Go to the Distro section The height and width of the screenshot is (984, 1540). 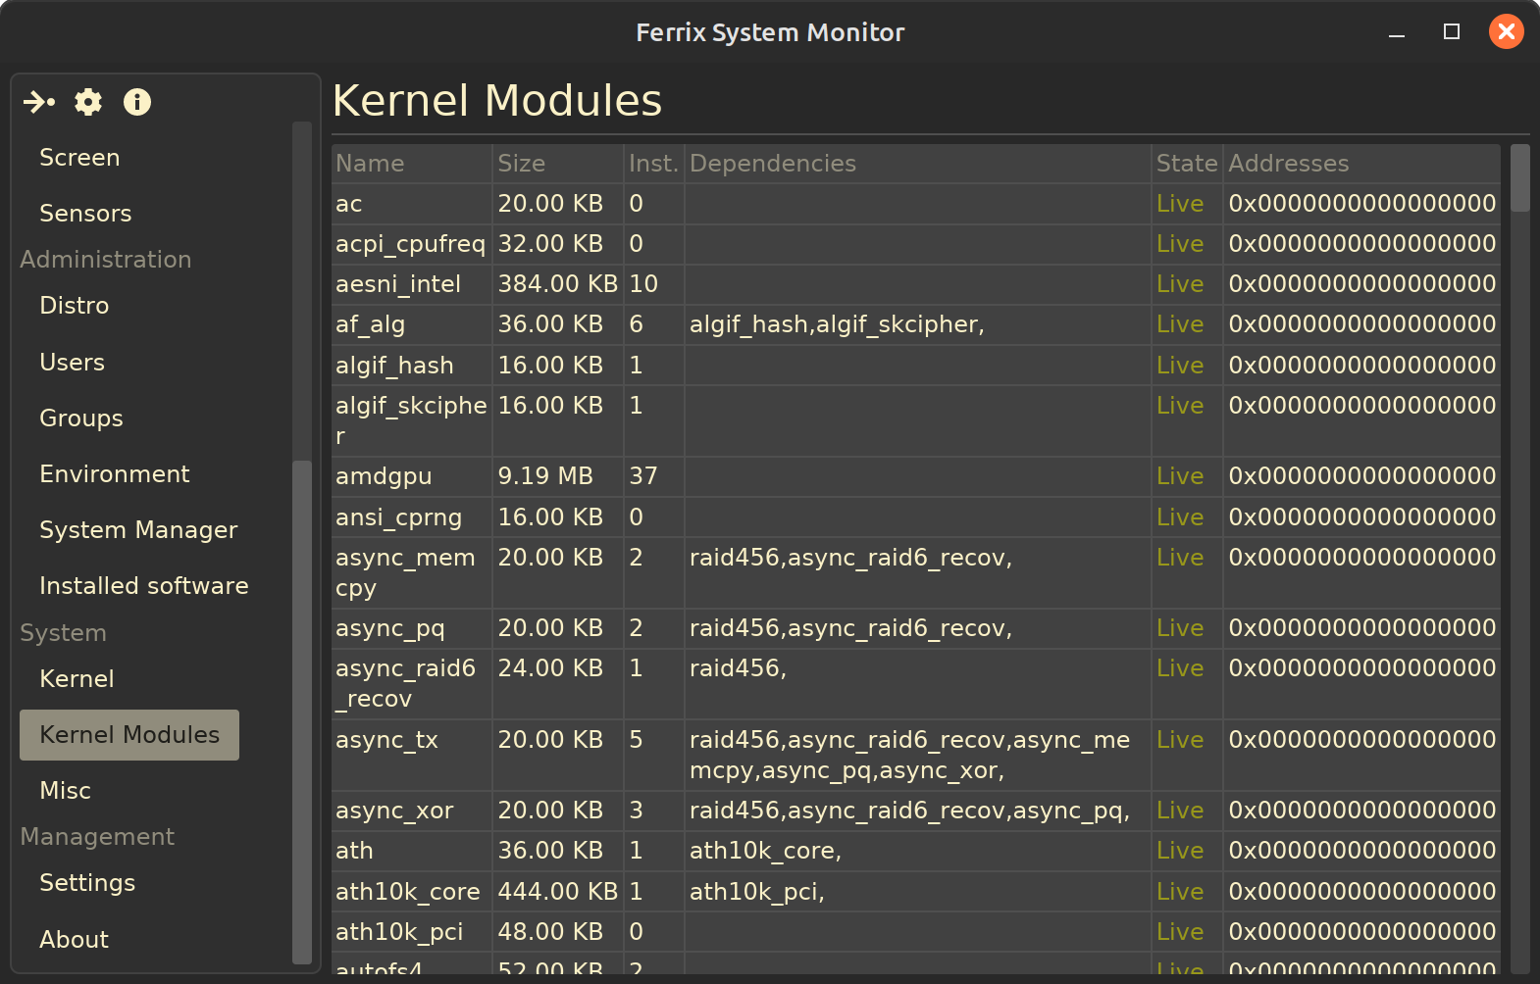click(75, 306)
